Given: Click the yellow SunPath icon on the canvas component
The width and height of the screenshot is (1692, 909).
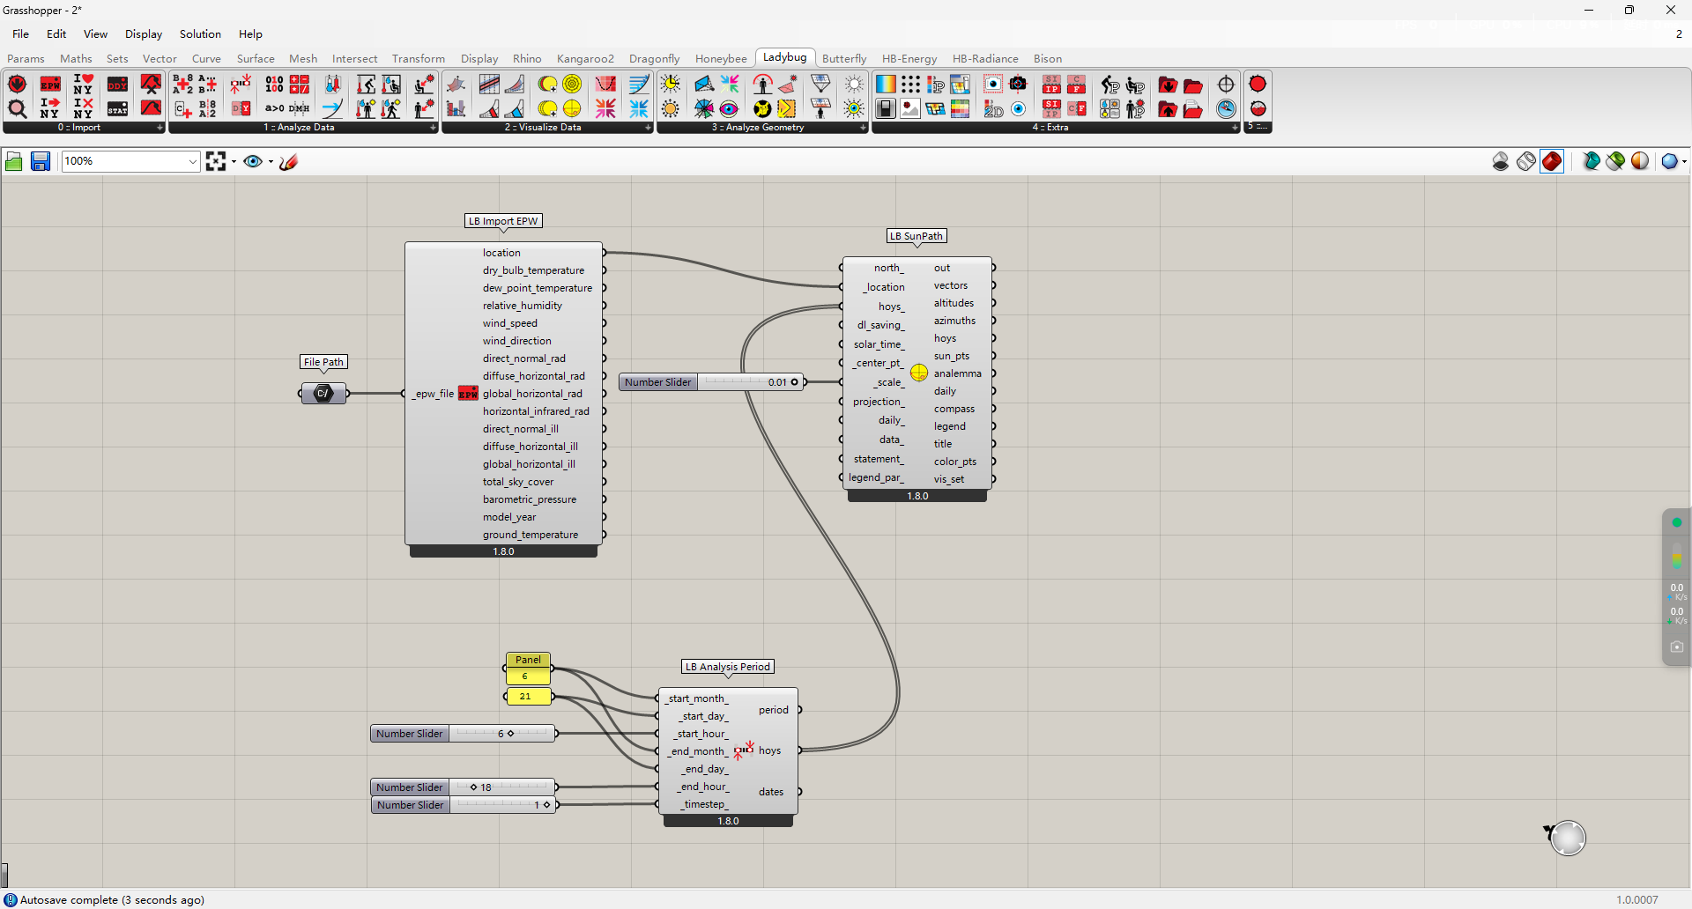Looking at the screenshot, I should (x=919, y=373).
